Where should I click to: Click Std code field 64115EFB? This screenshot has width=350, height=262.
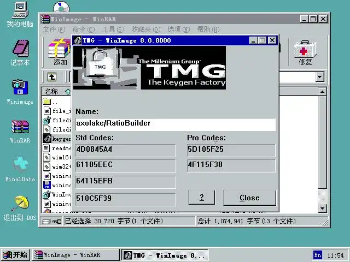pos(125,182)
